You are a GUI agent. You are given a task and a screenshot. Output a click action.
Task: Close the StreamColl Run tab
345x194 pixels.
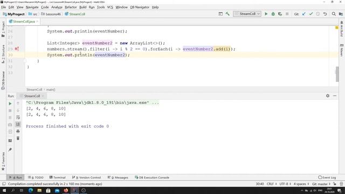click(43, 96)
